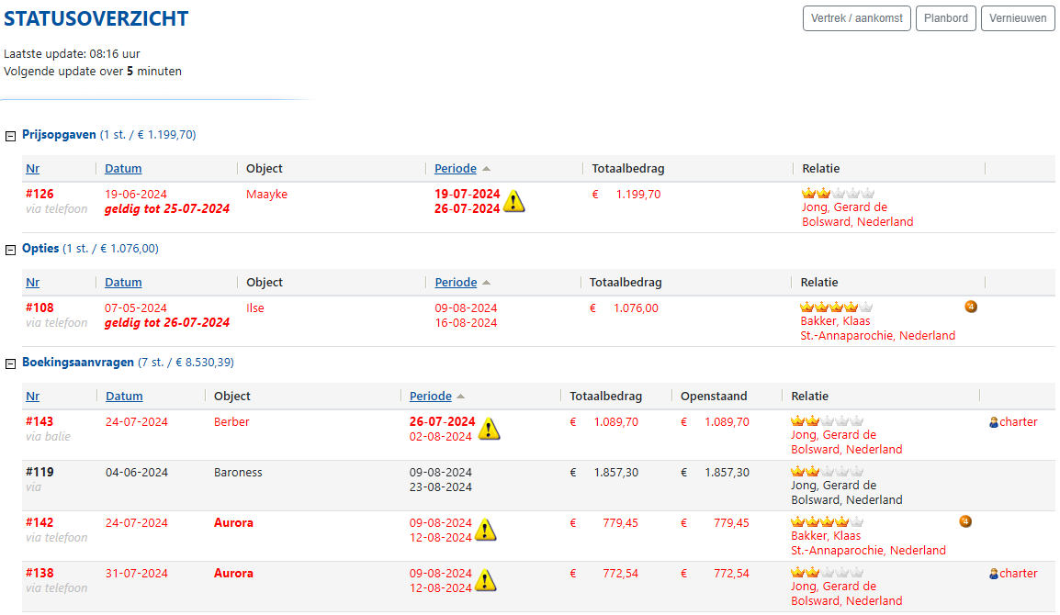The image size is (1060, 615).
Task: Click the charter link for booking #138
Action: pos(1018,574)
